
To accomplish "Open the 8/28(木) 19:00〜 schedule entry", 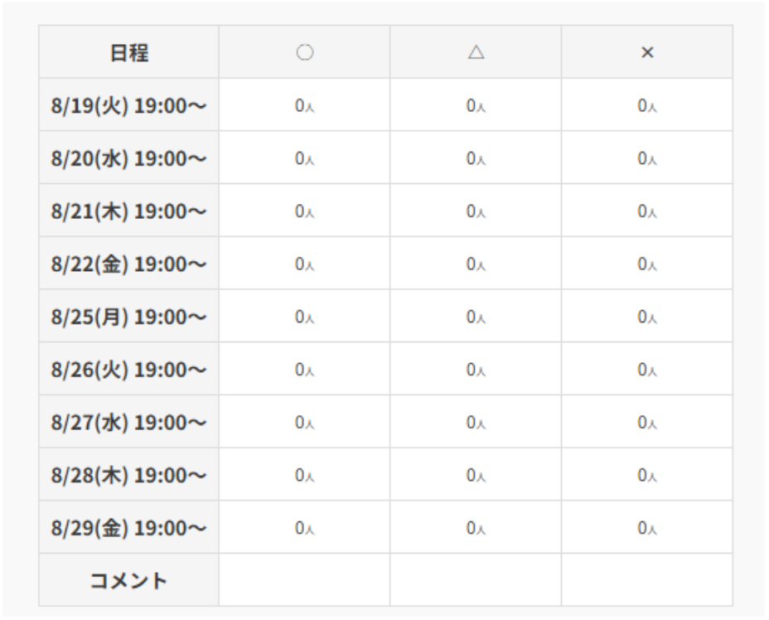I will coord(129,475).
